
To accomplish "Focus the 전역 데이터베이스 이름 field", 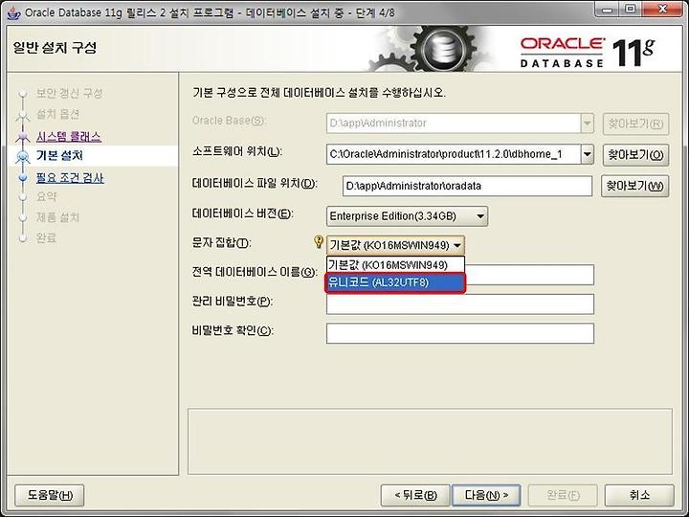I will [529, 275].
